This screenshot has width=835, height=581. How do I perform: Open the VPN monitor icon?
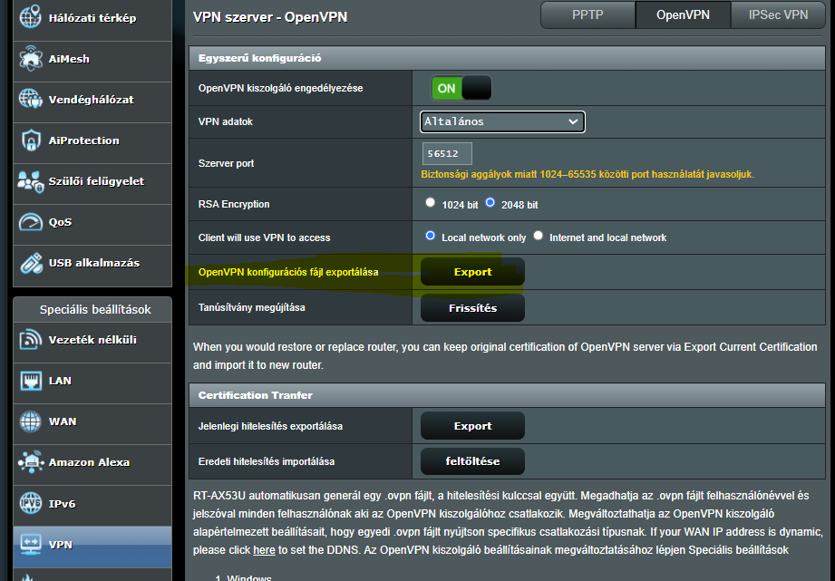30,544
